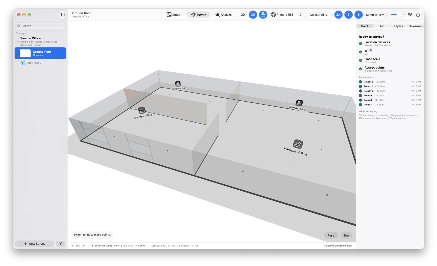Click the Ground floor thumbnail
437x266 pixels.
click(x=25, y=53)
